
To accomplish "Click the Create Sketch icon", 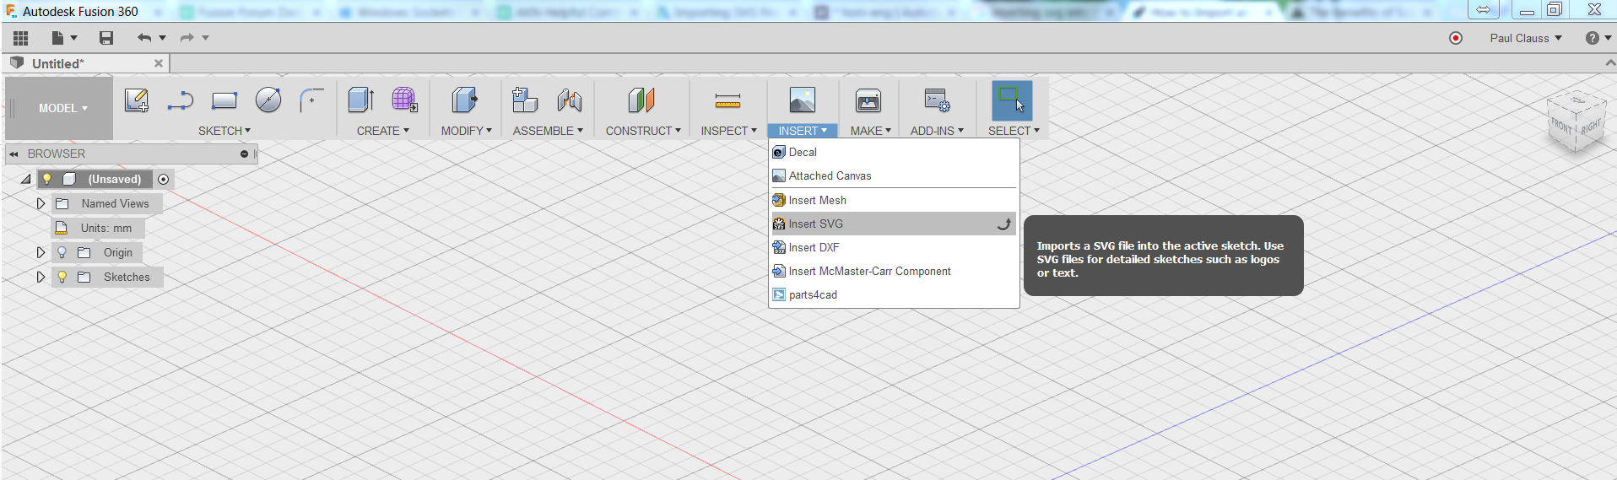I will pyautogui.click(x=137, y=100).
